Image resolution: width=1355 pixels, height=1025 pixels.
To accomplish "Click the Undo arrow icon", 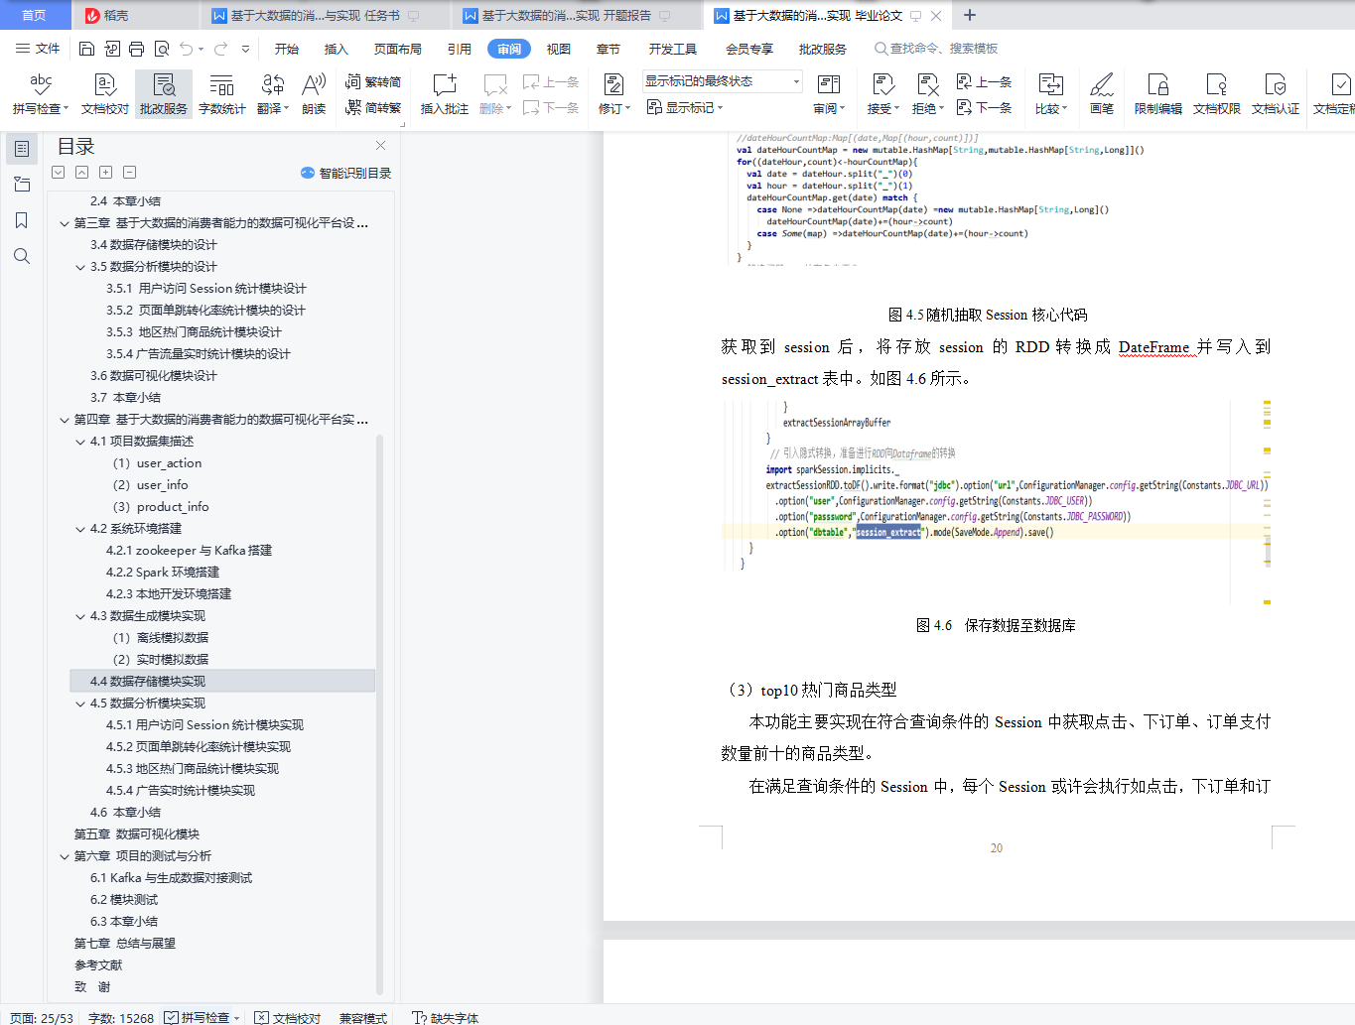I will coord(187,49).
